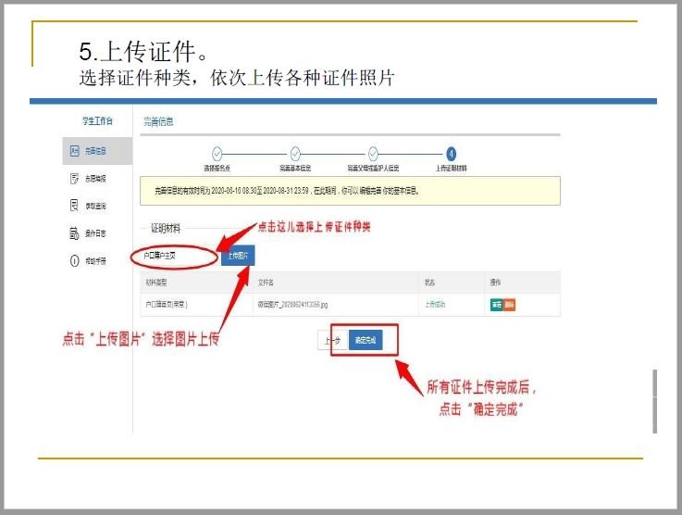
Task: Open 志愿填报 in the sidebar
Action: tap(95, 179)
